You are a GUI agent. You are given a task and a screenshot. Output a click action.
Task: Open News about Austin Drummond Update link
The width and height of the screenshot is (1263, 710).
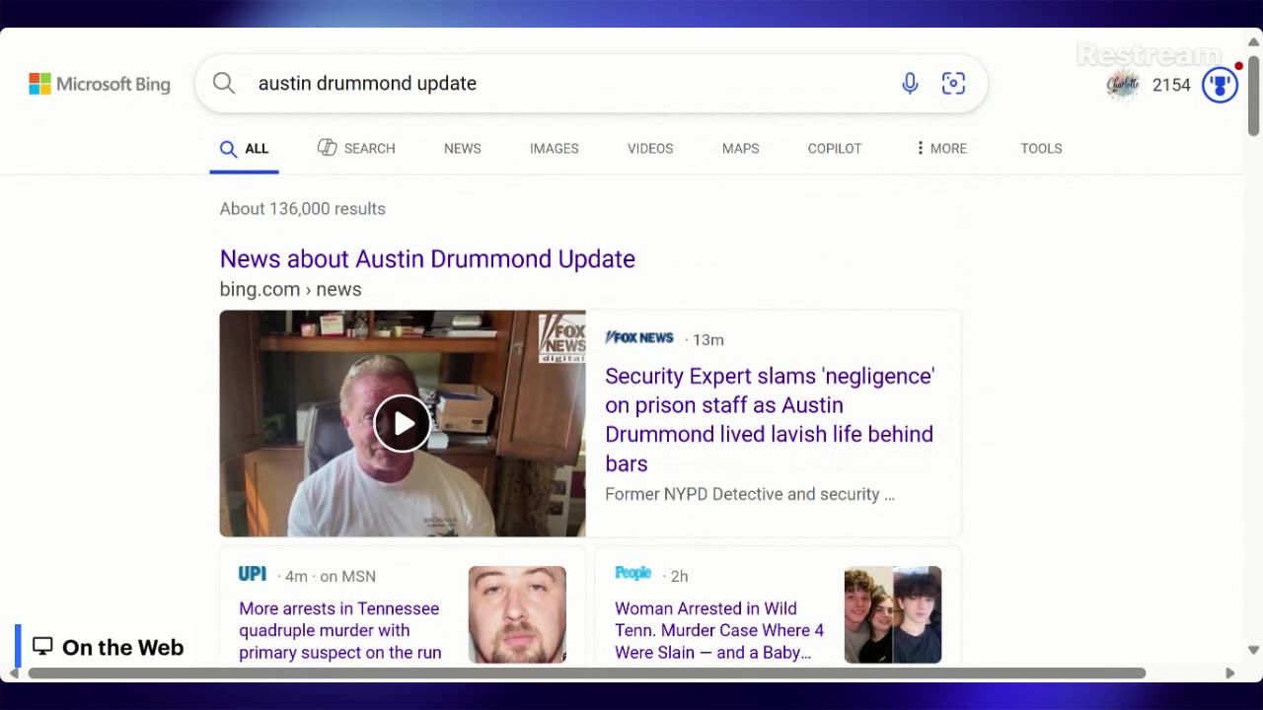(427, 258)
